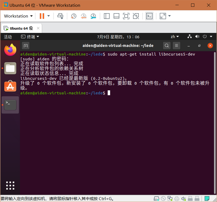Toggle the VM console view panel
Image resolution: width=217 pixels, height=202 pixels.
tap(116, 16)
